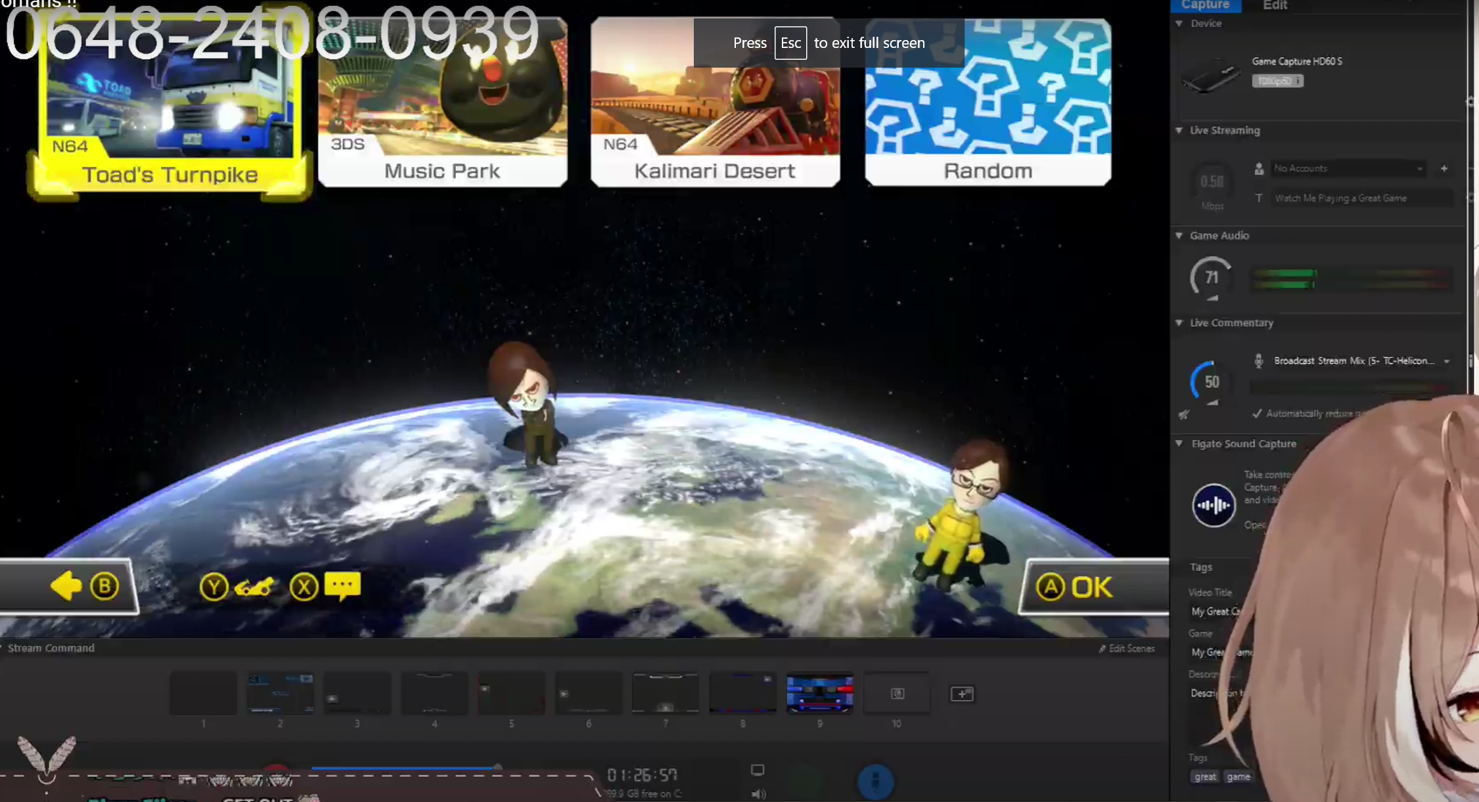Toggle Automatically reduce game volume checkbox

point(1257,414)
